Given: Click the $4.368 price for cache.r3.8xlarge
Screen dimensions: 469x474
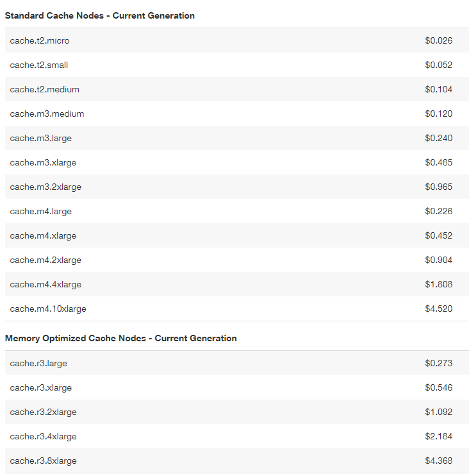Looking at the screenshot, I should pos(438,461).
